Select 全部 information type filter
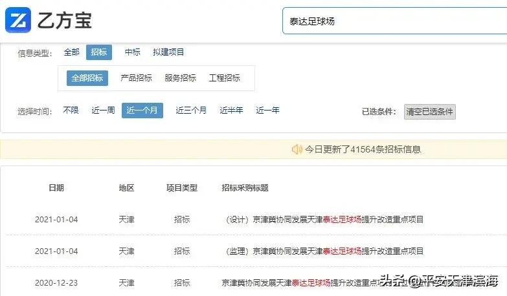This screenshot has width=507, height=296. 71,52
